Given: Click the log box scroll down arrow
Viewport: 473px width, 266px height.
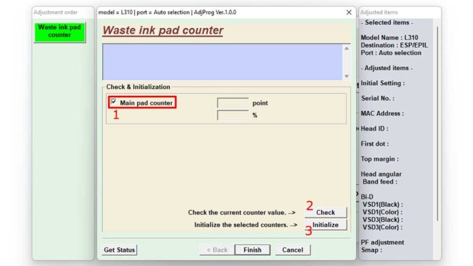Looking at the screenshot, I should [x=347, y=76].
